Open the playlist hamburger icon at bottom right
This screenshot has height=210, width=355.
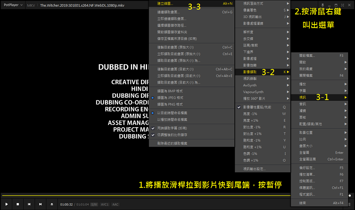tap(349, 204)
